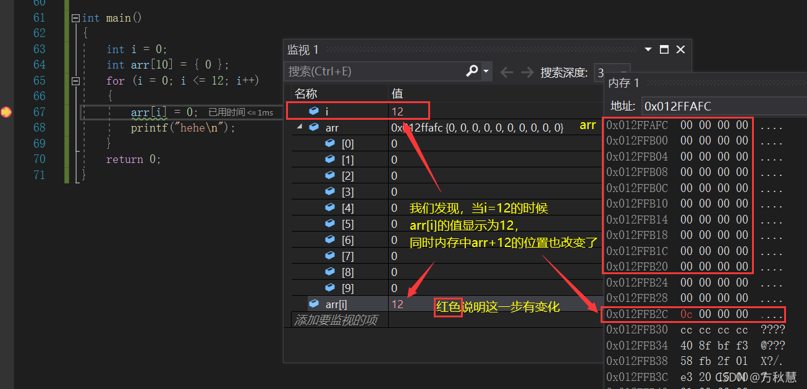Click the search magnifier icon in Watch 1
The width and height of the screenshot is (807, 389).
click(x=472, y=72)
